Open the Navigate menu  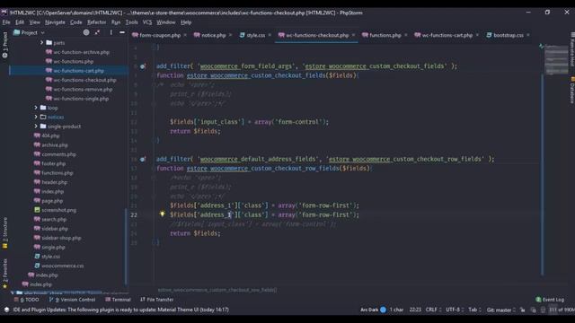point(55,22)
